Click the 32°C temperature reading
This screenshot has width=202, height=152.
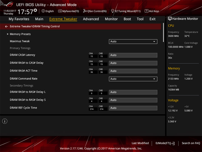click(x=187, y=36)
